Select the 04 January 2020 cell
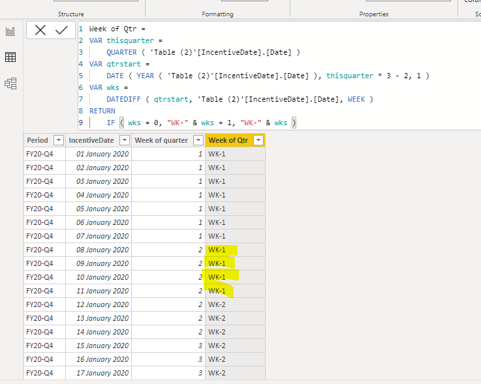Screen dimensions: 481x384 99,195
